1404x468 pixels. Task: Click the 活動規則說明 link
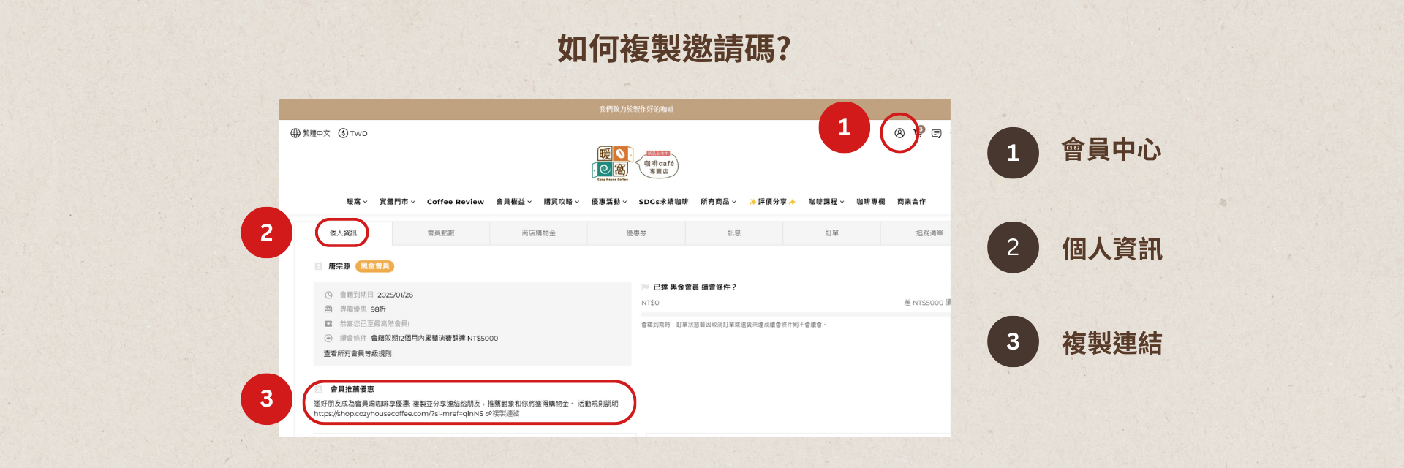(x=598, y=404)
